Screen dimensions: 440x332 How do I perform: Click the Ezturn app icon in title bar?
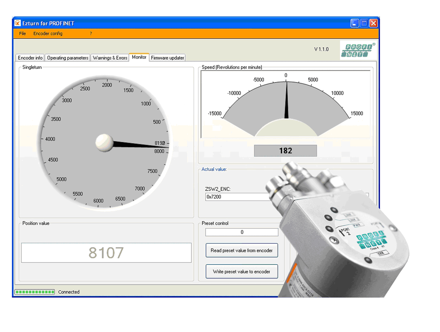(17, 23)
